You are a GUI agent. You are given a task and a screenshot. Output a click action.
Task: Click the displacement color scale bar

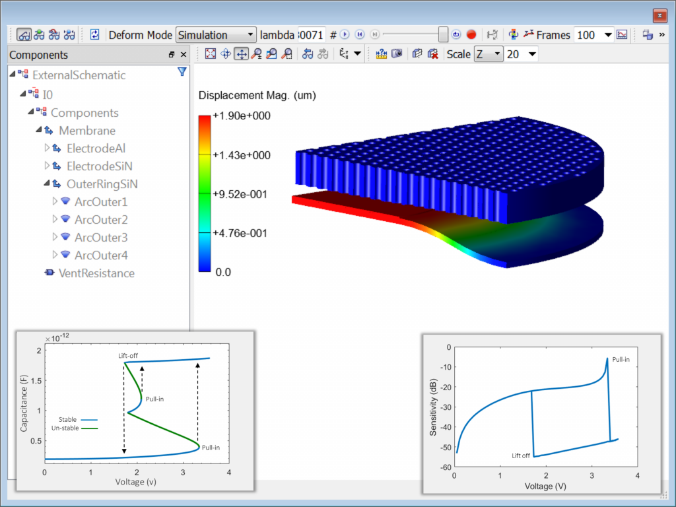(x=205, y=193)
